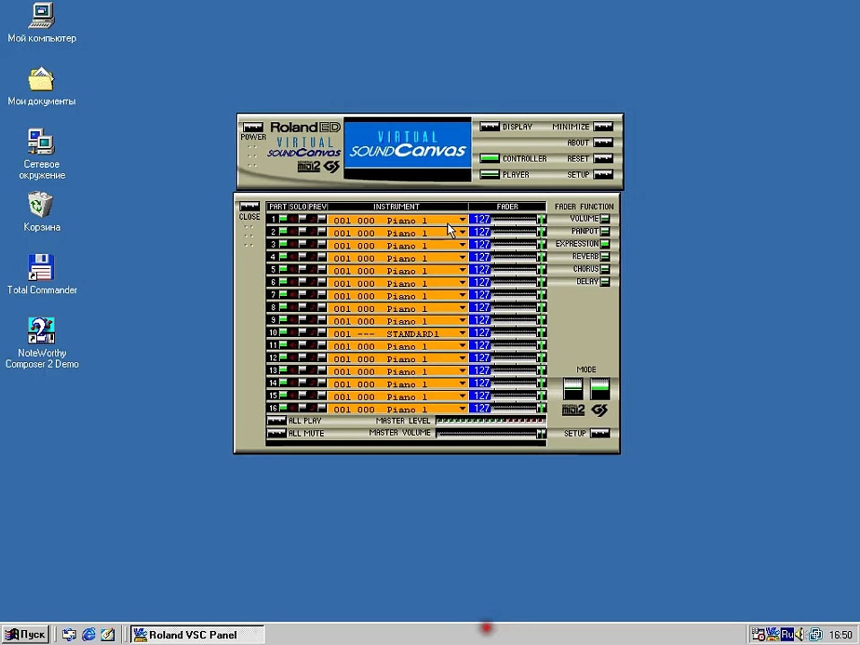
Task: Click the preview note icon for part 14
Action: click(x=312, y=382)
